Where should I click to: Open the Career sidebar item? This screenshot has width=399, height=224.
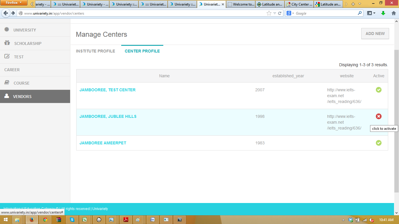(x=35, y=70)
